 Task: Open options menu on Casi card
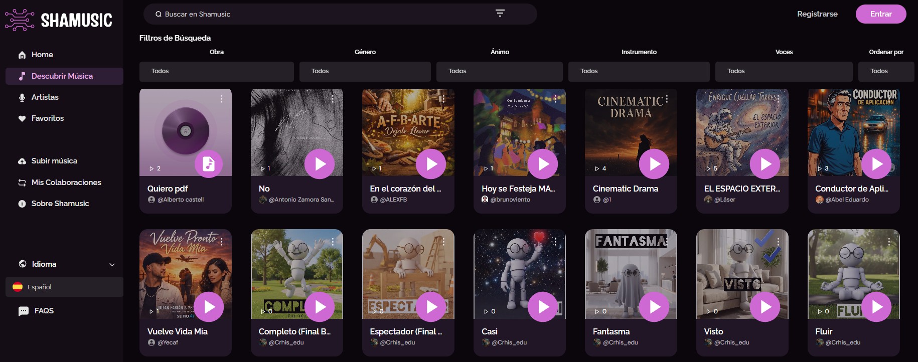click(x=555, y=242)
